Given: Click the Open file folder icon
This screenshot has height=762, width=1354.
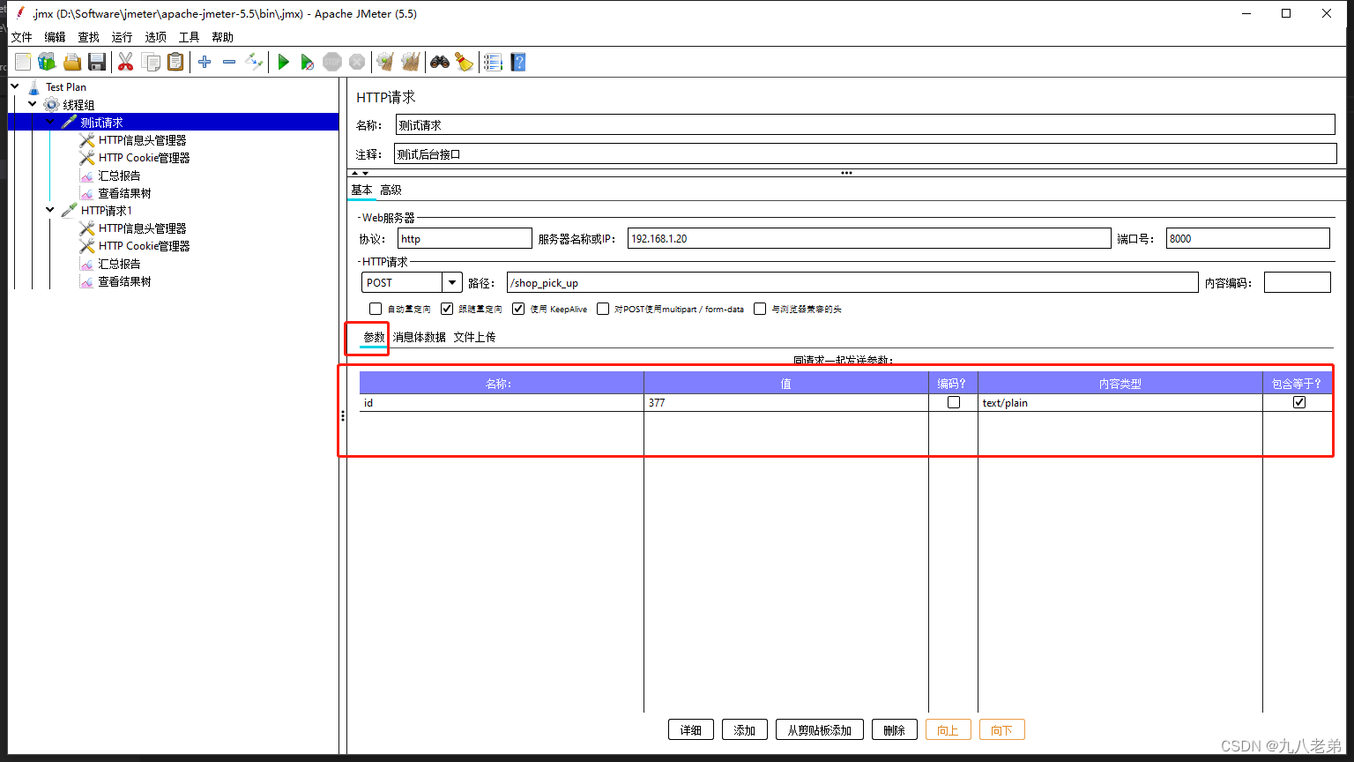Looking at the screenshot, I should click(x=72, y=62).
